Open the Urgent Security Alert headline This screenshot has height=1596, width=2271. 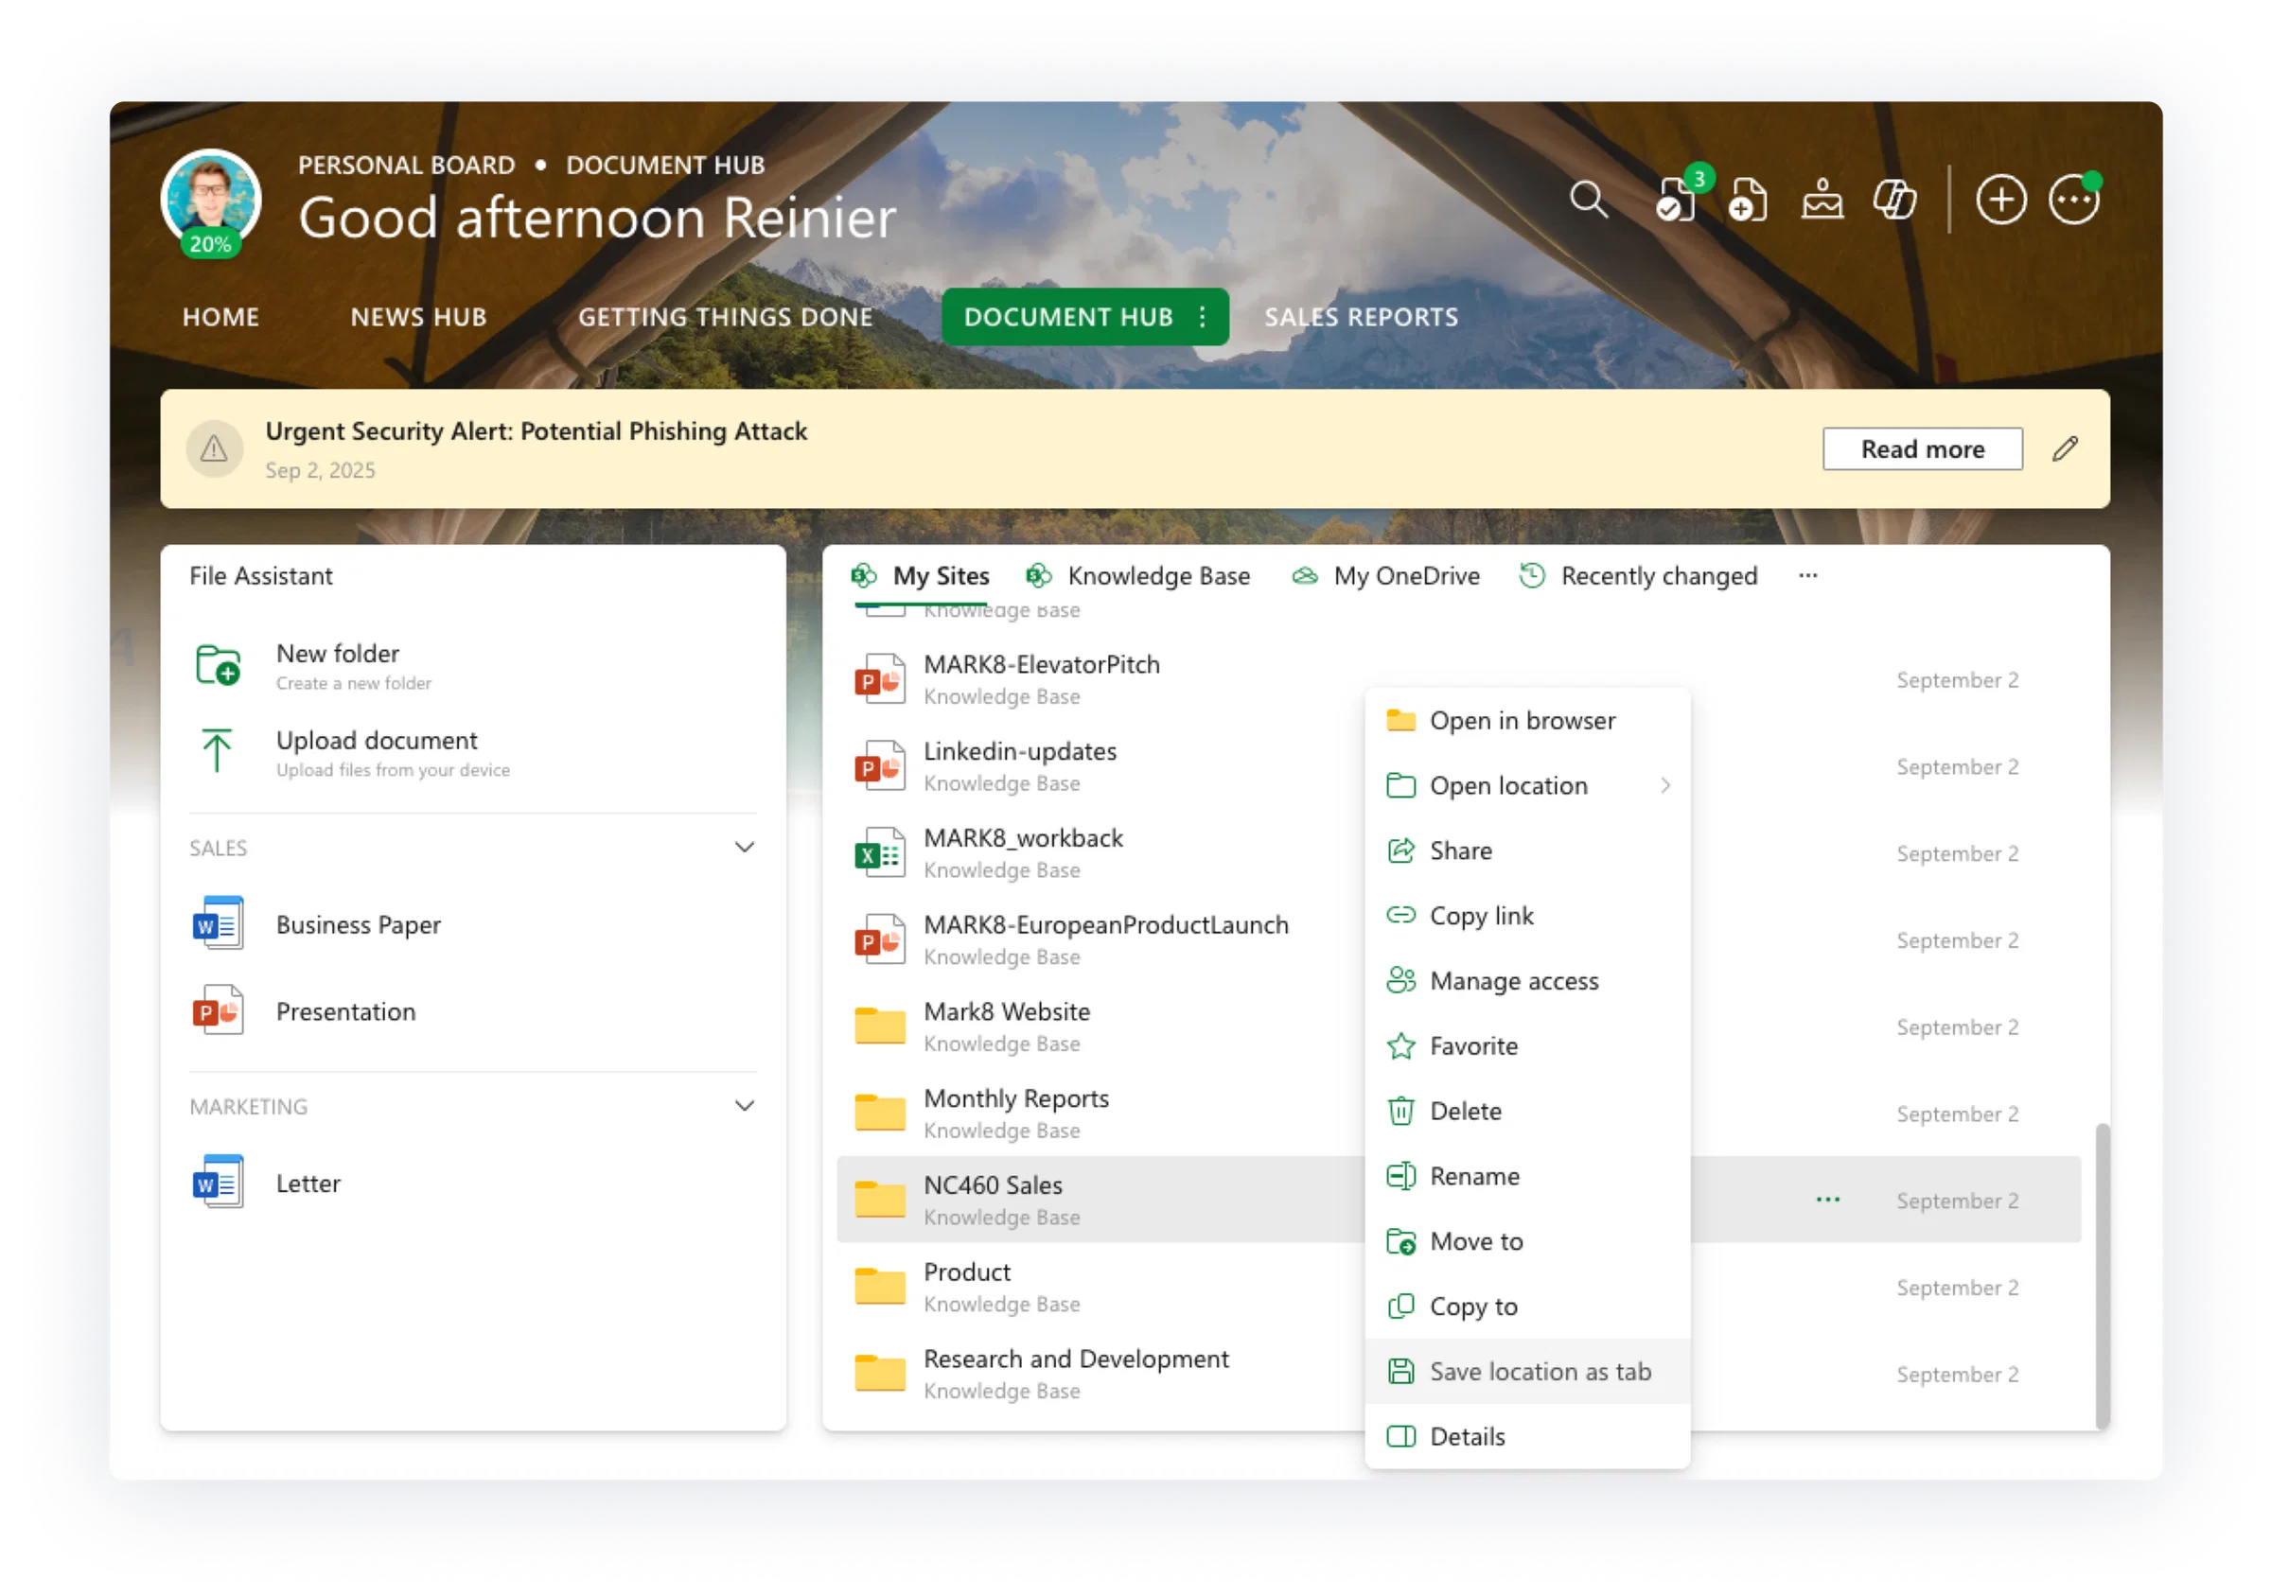click(537, 431)
